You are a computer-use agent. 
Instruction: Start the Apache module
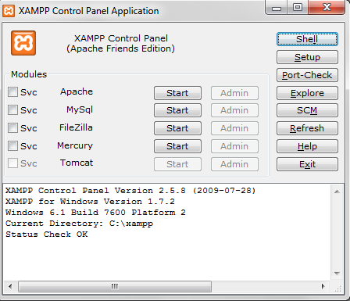(177, 93)
